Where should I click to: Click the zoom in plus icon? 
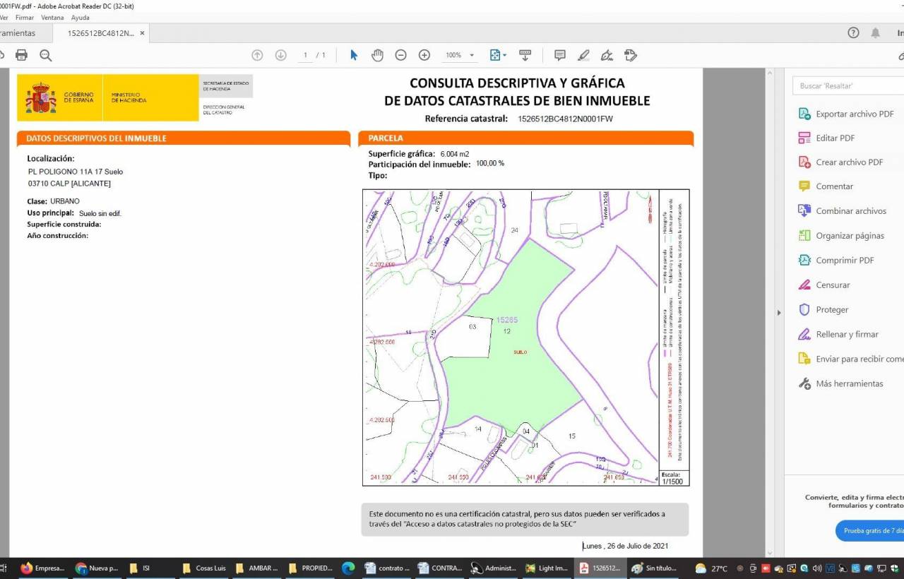[424, 55]
